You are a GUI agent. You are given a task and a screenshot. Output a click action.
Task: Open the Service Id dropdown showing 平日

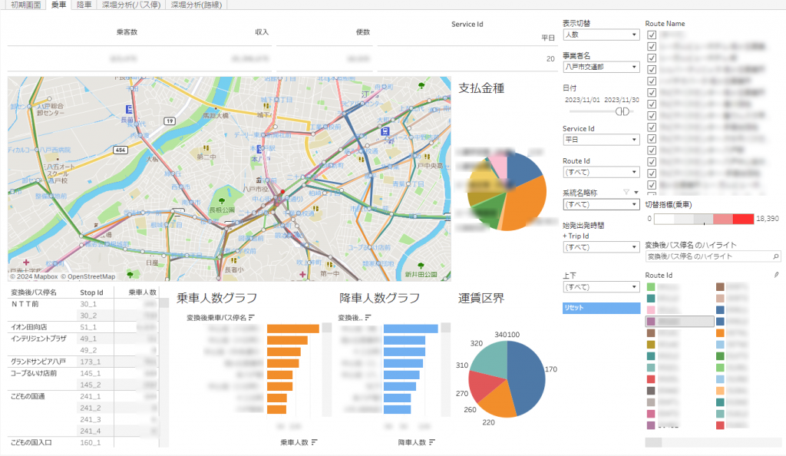pyautogui.click(x=601, y=140)
